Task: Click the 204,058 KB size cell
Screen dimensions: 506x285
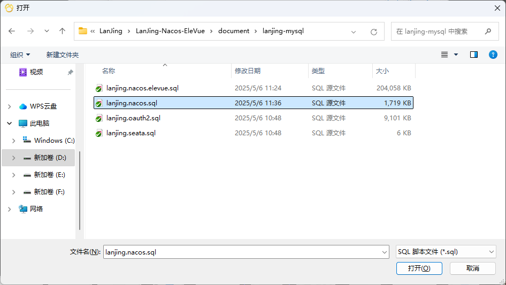Action: coord(394,88)
